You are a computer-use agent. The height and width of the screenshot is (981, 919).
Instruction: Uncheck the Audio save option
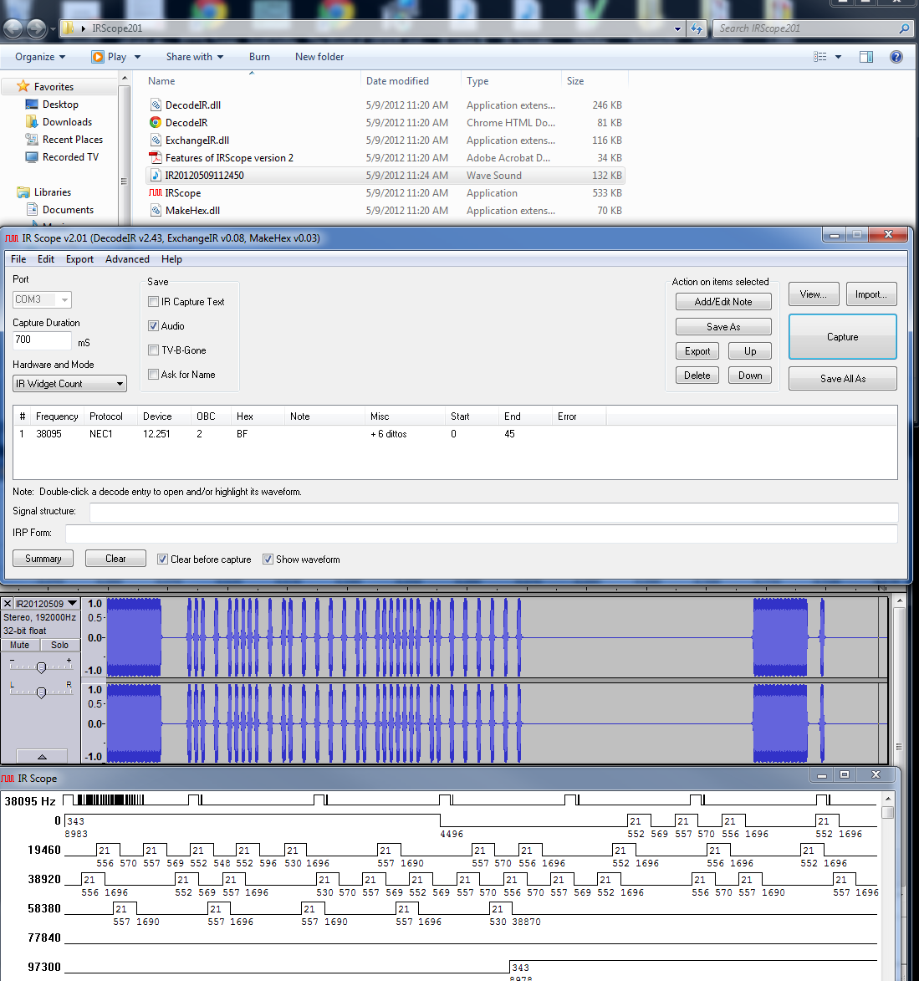tap(153, 326)
